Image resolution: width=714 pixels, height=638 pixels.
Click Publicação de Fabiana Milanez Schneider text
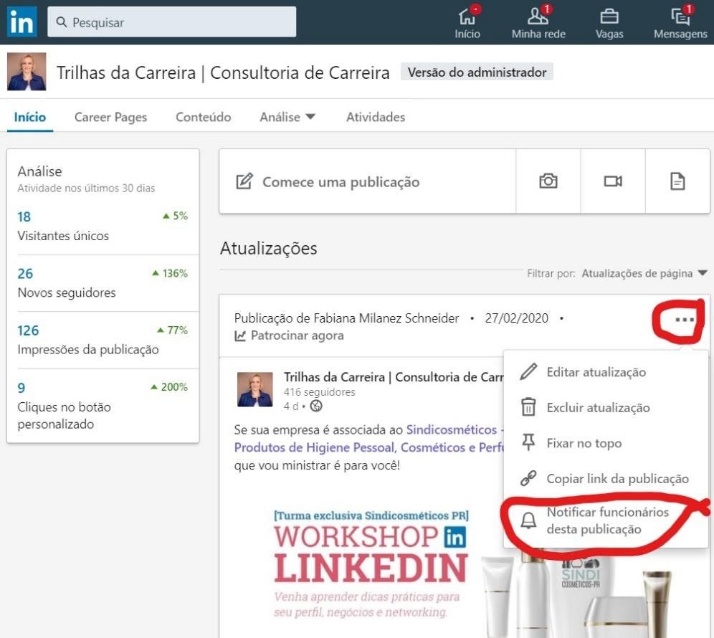346,318
